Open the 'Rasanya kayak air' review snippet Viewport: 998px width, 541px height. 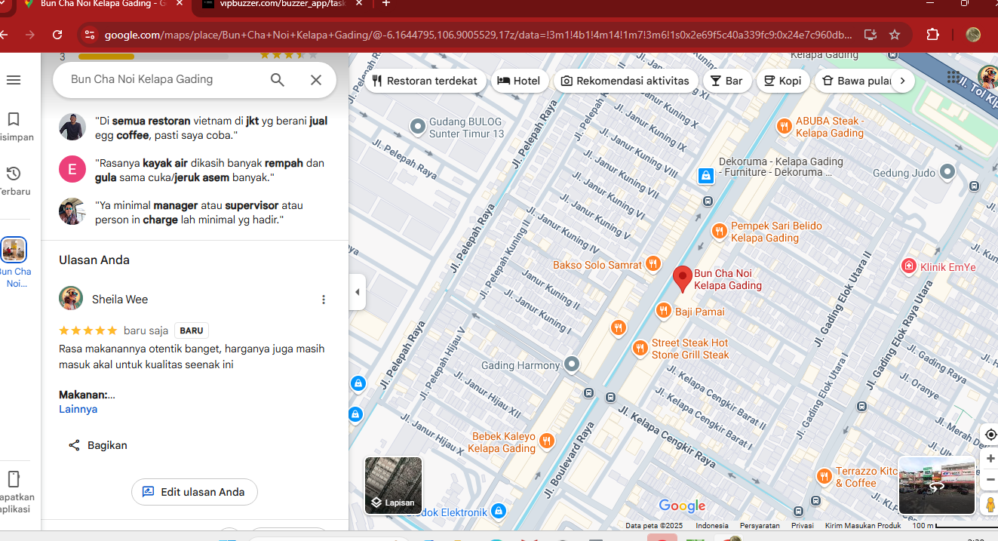[x=195, y=170]
